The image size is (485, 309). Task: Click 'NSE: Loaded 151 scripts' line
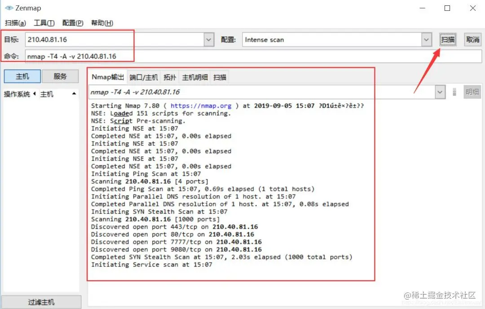(x=161, y=113)
